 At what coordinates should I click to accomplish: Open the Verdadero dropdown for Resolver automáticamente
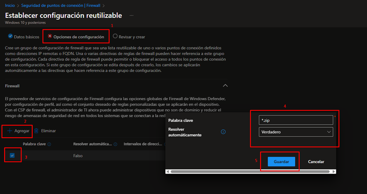(x=296, y=132)
